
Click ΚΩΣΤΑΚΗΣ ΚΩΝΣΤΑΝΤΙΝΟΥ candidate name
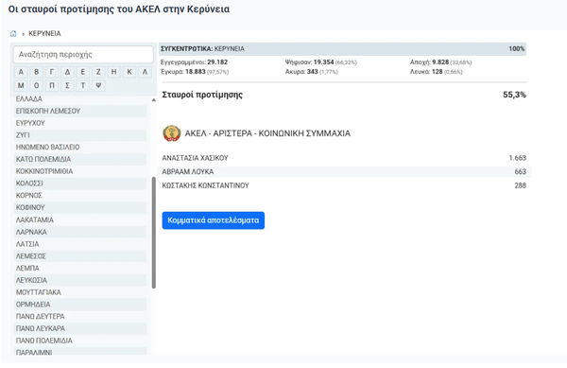205,185
